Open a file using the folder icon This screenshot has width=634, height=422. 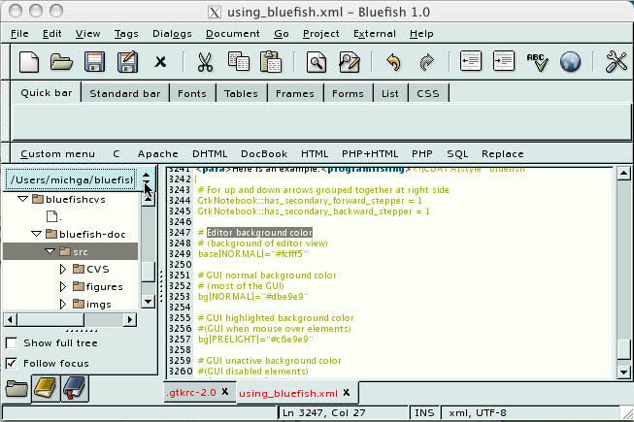click(61, 62)
